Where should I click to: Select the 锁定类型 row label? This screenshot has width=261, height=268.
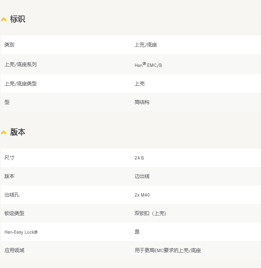tap(14, 213)
